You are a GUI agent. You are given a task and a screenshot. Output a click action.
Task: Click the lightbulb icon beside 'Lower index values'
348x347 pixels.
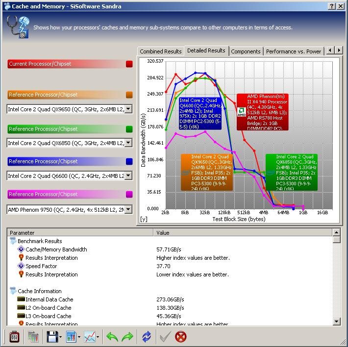tap(21, 274)
